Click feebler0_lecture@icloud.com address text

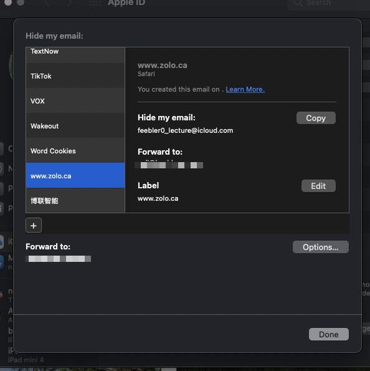(185, 130)
